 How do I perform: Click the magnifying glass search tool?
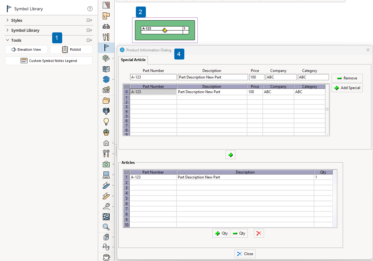(x=106, y=227)
